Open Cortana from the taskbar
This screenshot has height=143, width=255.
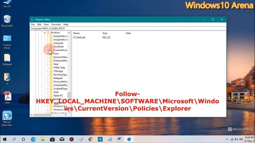tap(24, 139)
